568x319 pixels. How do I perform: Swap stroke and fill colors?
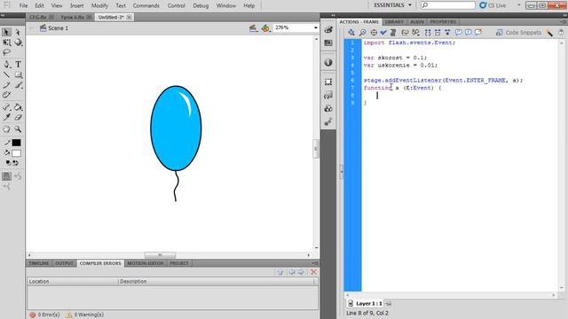click(x=16, y=163)
